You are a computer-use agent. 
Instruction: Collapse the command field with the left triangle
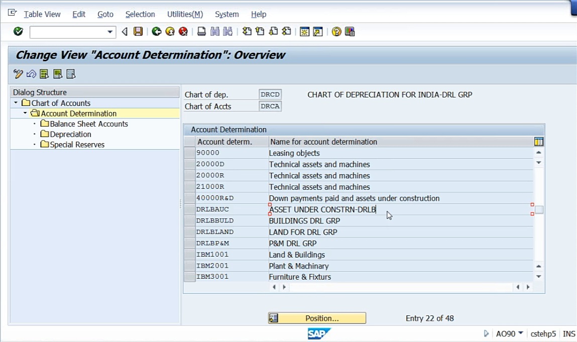[x=125, y=32]
